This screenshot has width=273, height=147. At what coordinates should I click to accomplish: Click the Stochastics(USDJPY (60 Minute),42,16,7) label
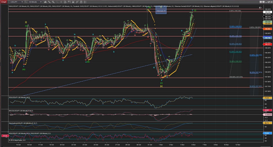coord(23,123)
